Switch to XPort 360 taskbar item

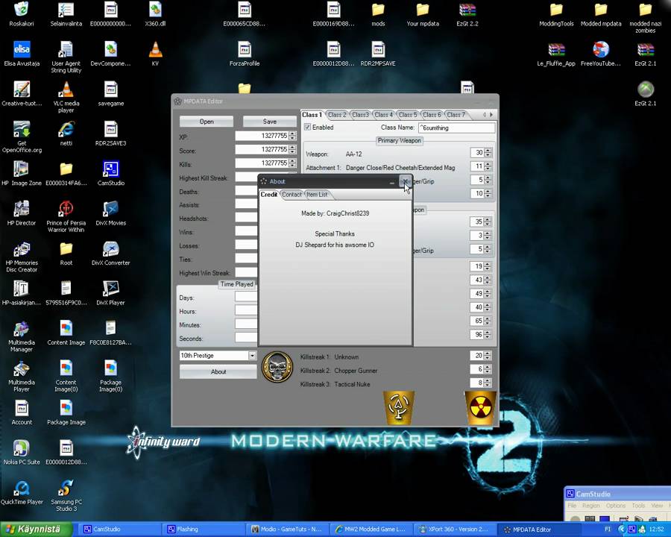point(456,530)
